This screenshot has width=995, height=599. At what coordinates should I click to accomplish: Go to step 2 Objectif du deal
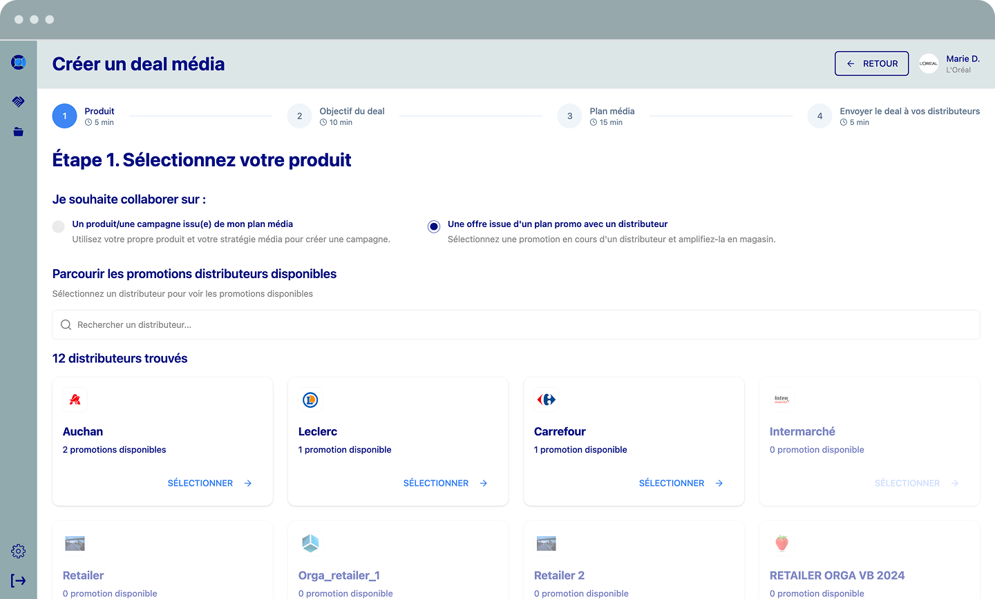pos(337,116)
